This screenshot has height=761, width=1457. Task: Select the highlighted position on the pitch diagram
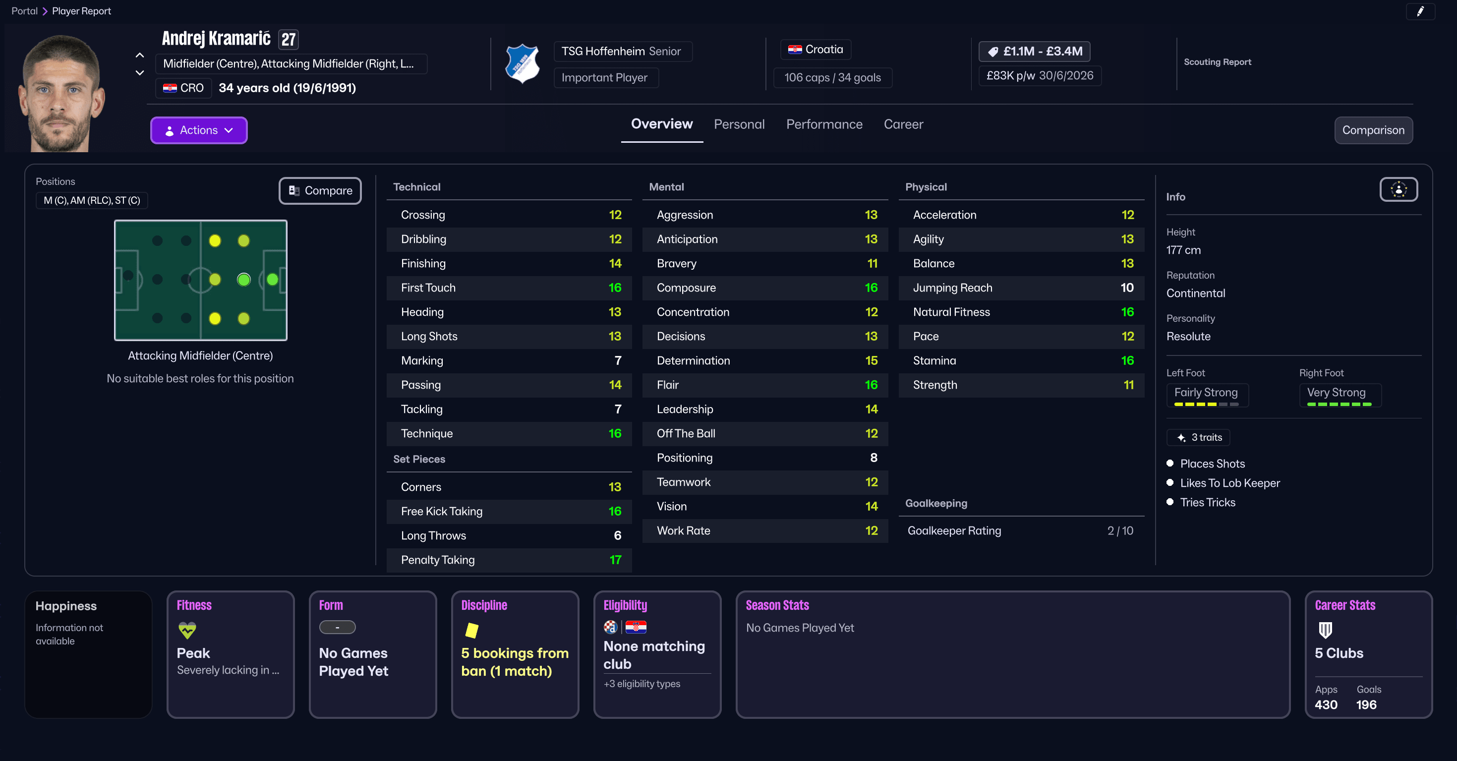point(244,280)
